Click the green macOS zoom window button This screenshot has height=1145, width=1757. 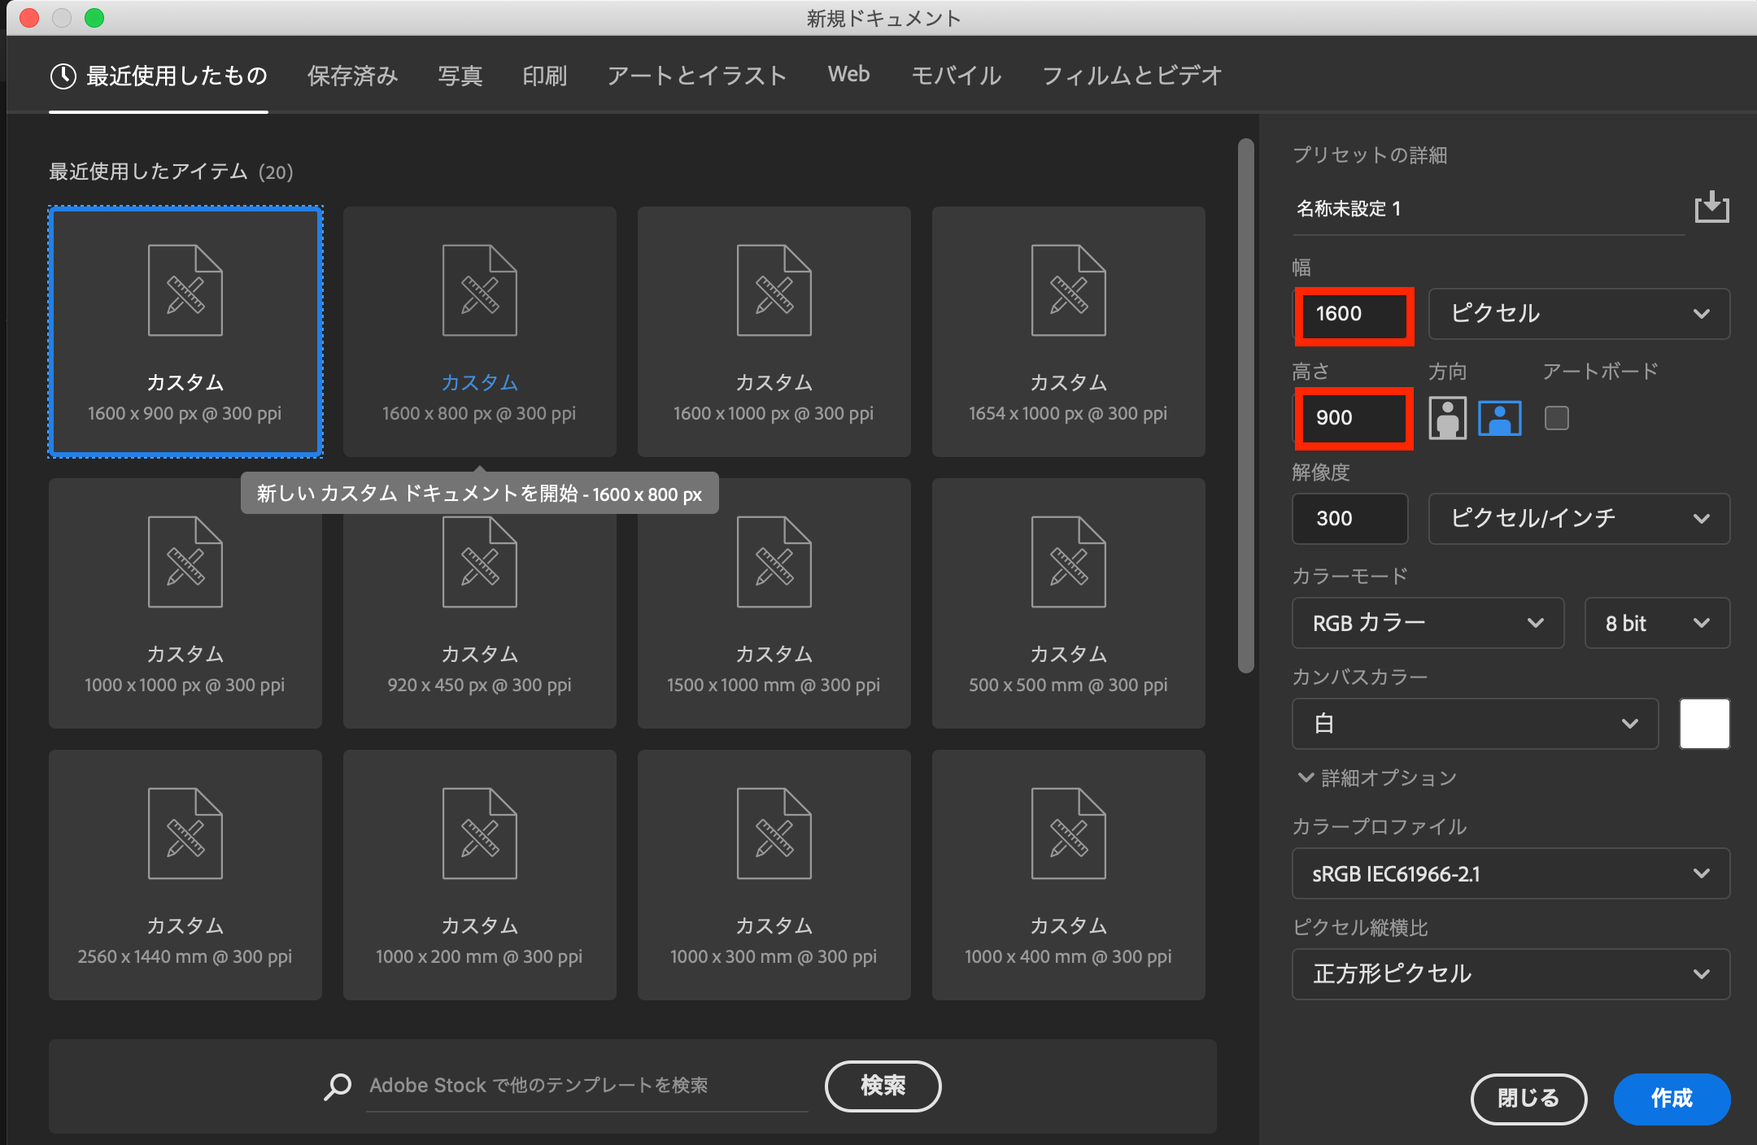pos(94,18)
